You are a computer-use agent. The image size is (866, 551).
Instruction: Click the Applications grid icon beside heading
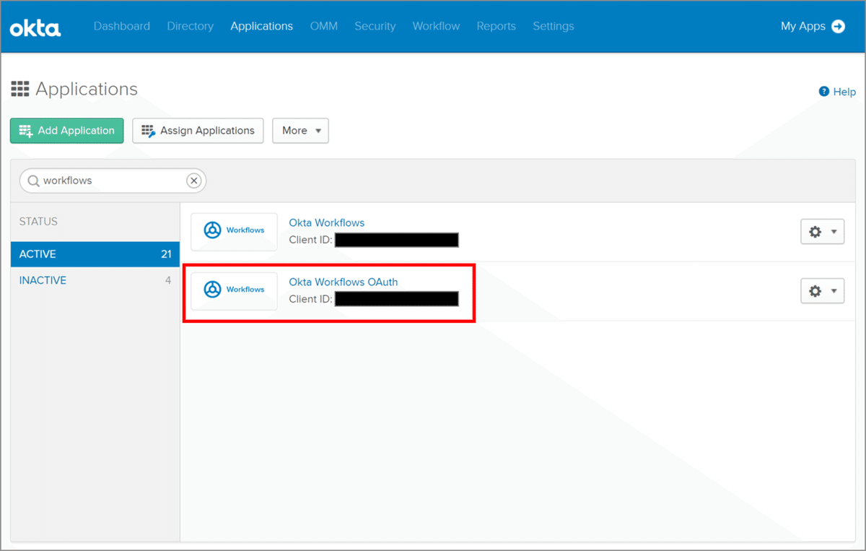pos(20,90)
